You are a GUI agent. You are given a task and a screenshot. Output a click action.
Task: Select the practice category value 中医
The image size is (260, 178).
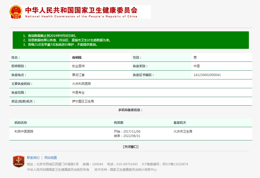click(197, 66)
